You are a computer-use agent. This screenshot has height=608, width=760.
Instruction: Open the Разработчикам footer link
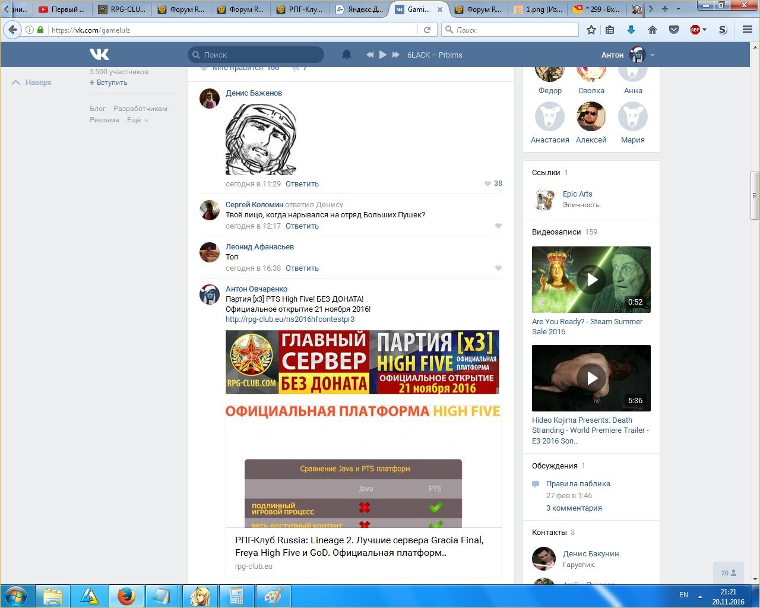coord(140,109)
